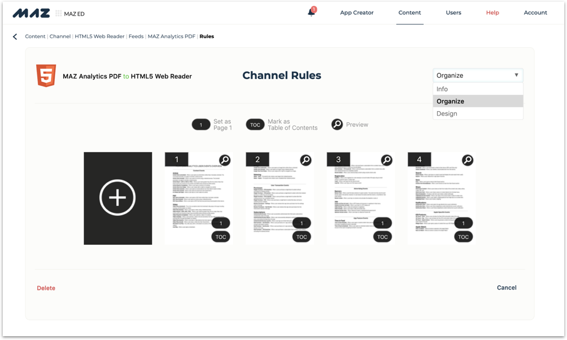Set page 3 thumbnail as Page 1
This screenshot has width=567, height=340.
pyautogui.click(x=383, y=223)
